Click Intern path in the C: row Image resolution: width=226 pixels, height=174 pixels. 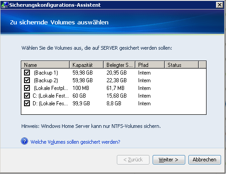pyautogui.click(x=144, y=96)
